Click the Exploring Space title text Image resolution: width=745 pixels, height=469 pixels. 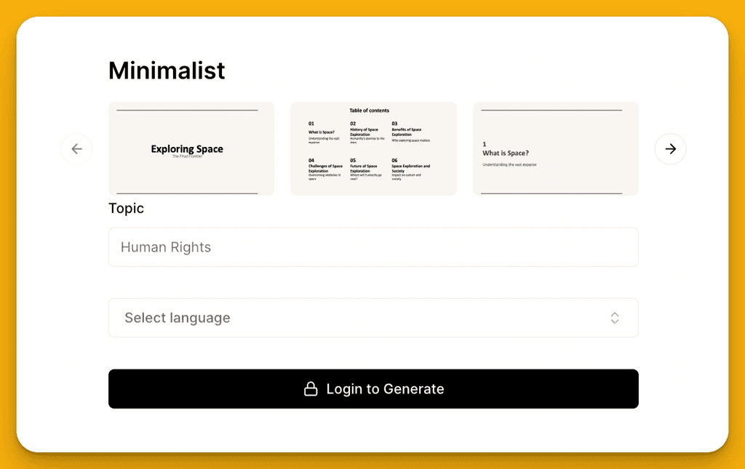(187, 149)
